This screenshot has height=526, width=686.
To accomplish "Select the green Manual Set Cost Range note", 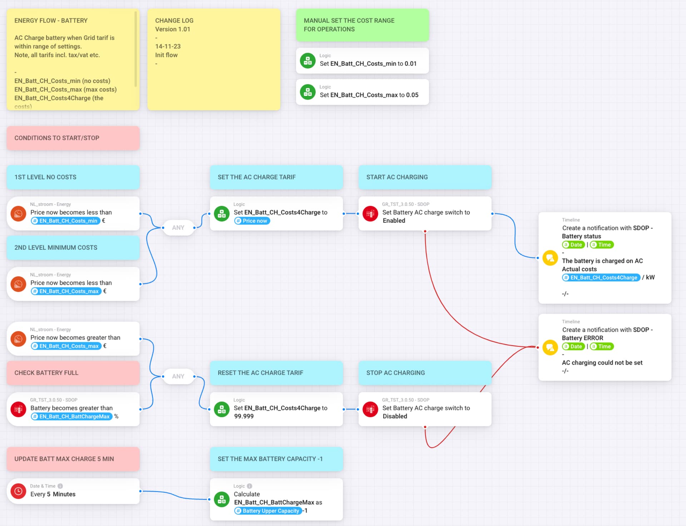I will [362, 25].
